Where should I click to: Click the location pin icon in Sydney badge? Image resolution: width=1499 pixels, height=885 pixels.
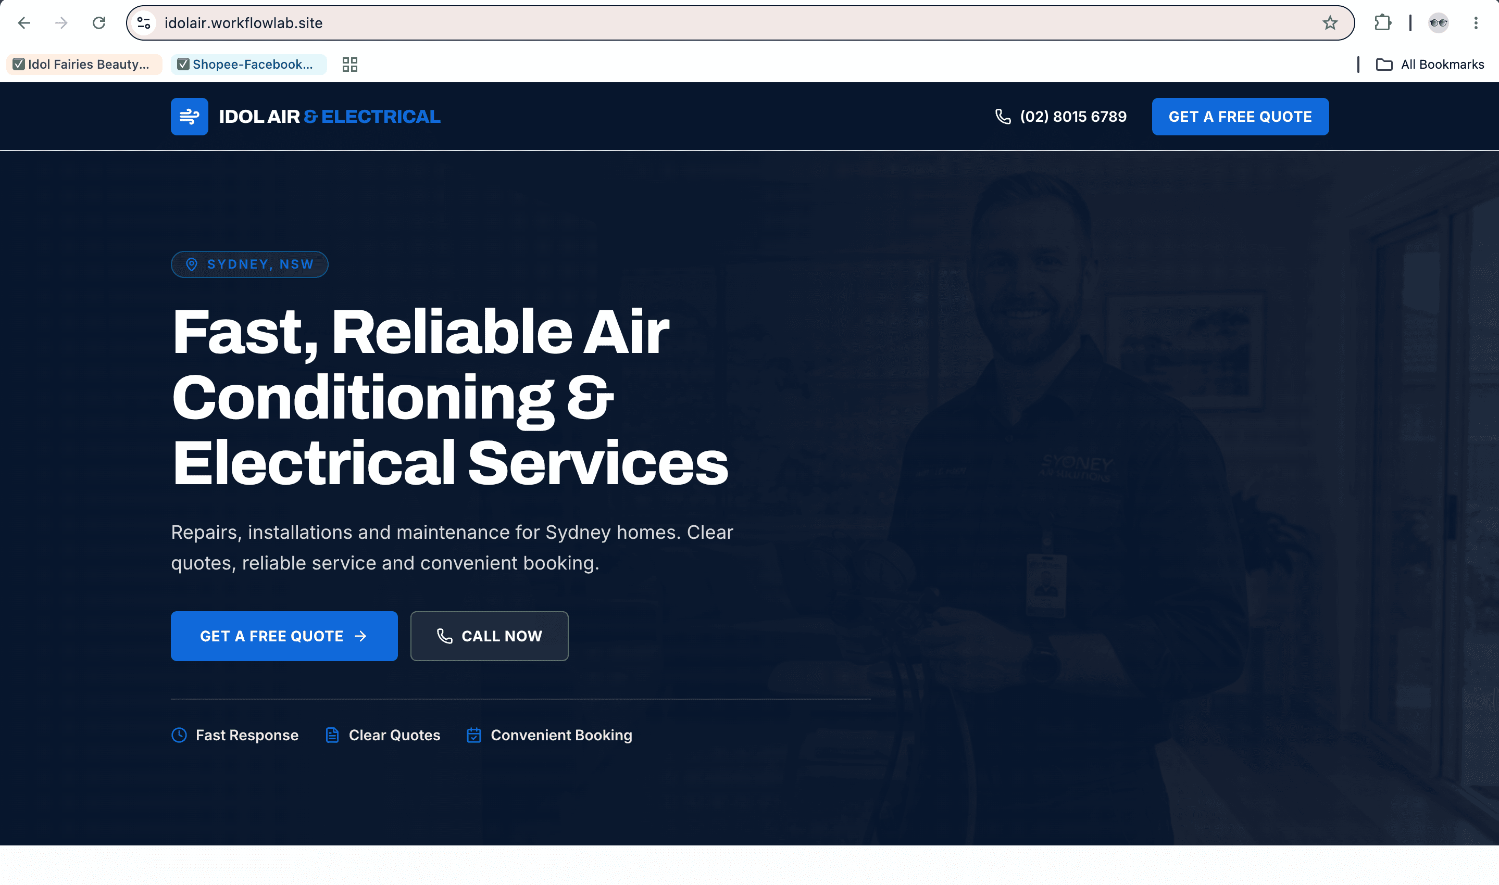coord(192,264)
